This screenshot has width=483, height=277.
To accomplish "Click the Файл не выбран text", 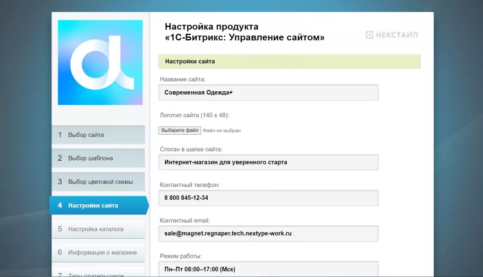I will 221,130.
